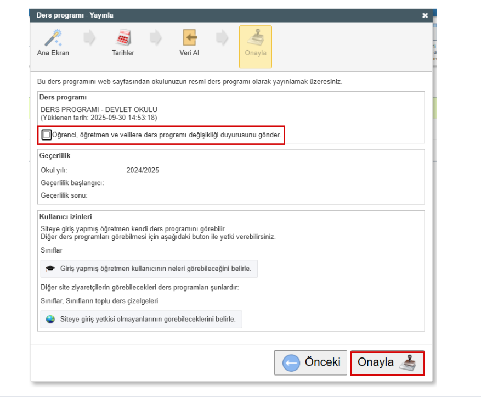Click arrow between Ana Ekran and Tarihler

pos(88,38)
